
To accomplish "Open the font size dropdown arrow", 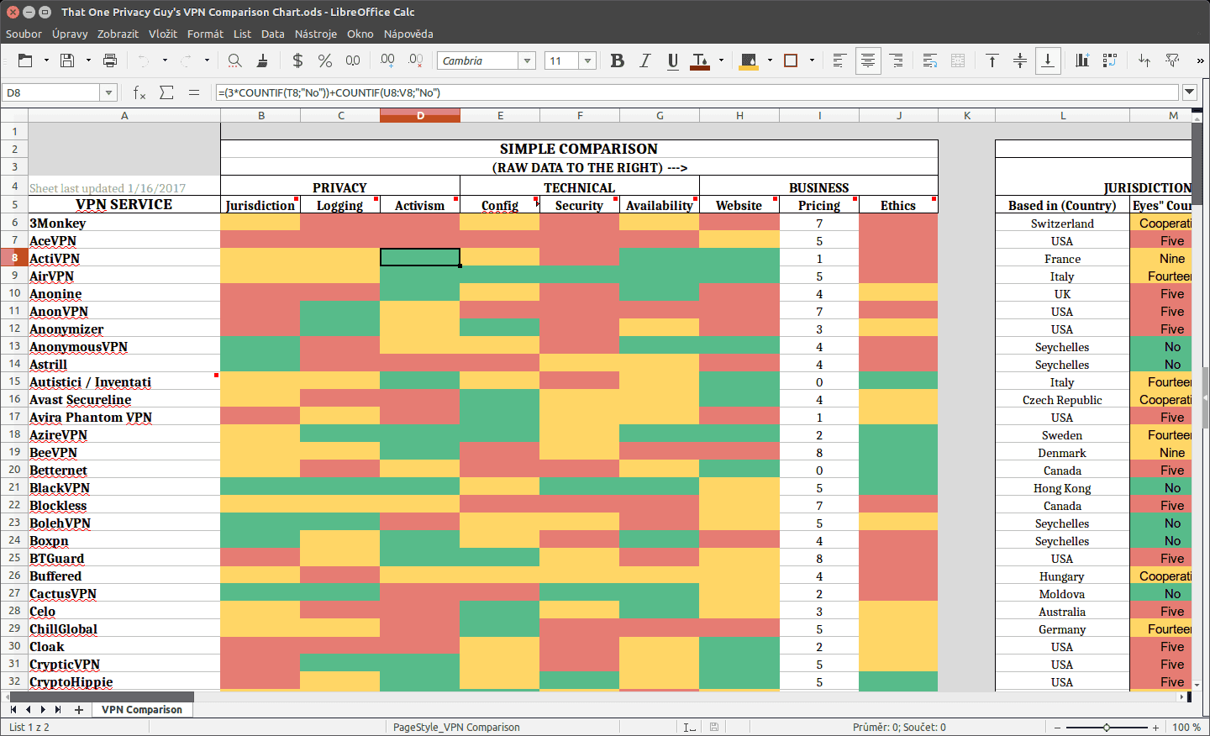I will [x=587, y=60].
